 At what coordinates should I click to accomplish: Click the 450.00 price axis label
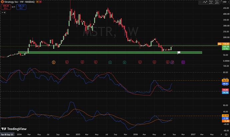tap(226, 8)
